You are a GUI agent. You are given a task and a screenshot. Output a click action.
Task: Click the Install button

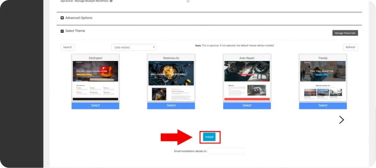click(x=209, y=137)
